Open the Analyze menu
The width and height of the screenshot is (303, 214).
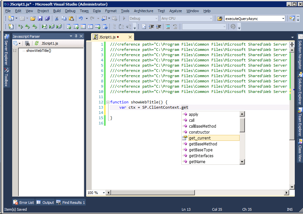175,11
